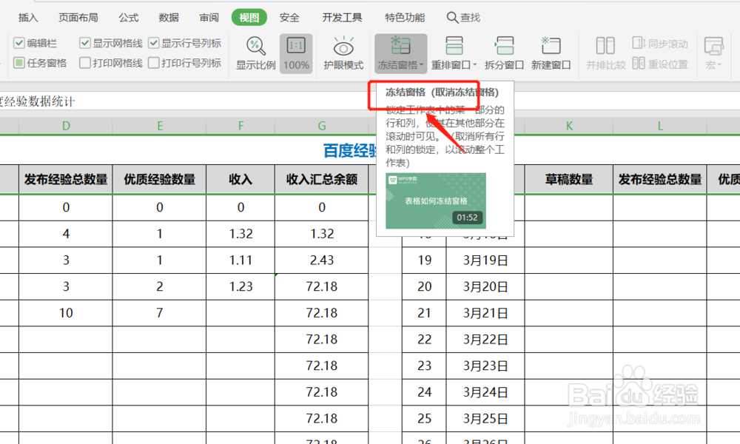
Task: Enable the 打印网格线 print gridlines checkbox
Action: (85, 62)
